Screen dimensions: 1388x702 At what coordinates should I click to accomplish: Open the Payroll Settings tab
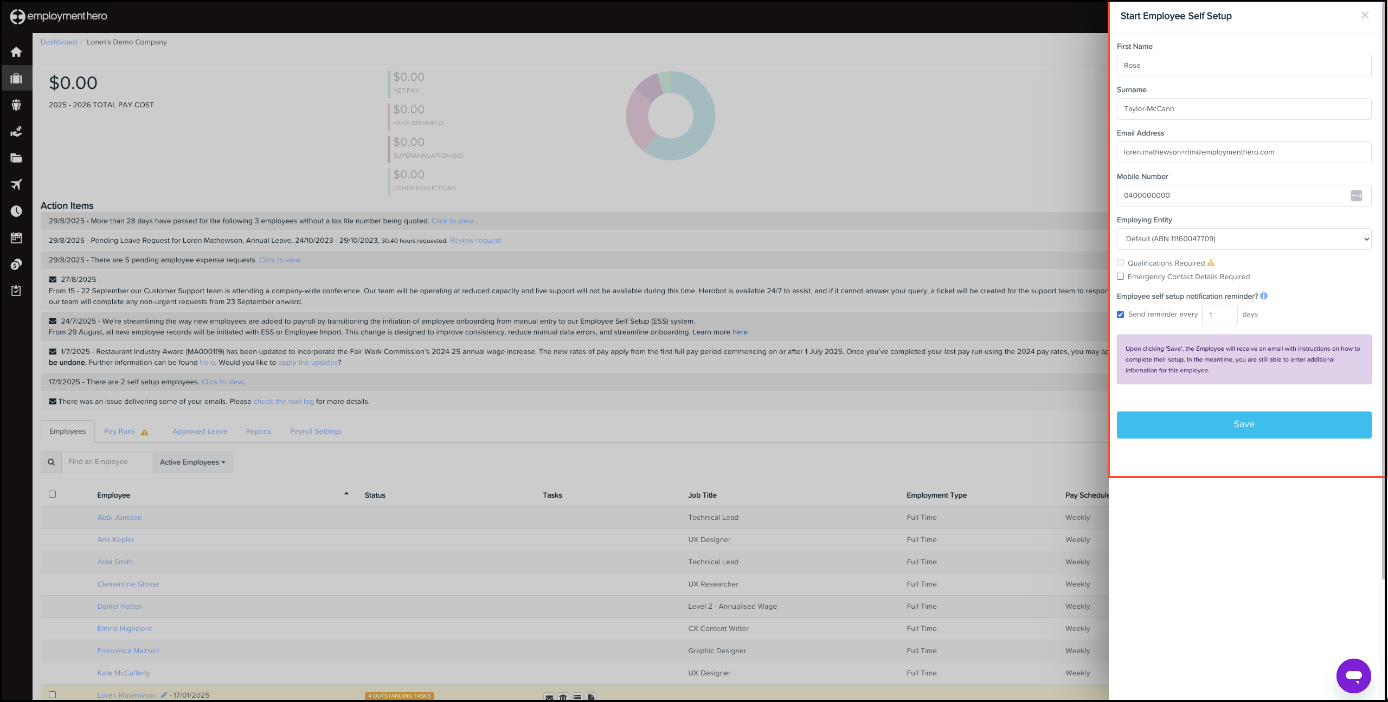point(316,431)
